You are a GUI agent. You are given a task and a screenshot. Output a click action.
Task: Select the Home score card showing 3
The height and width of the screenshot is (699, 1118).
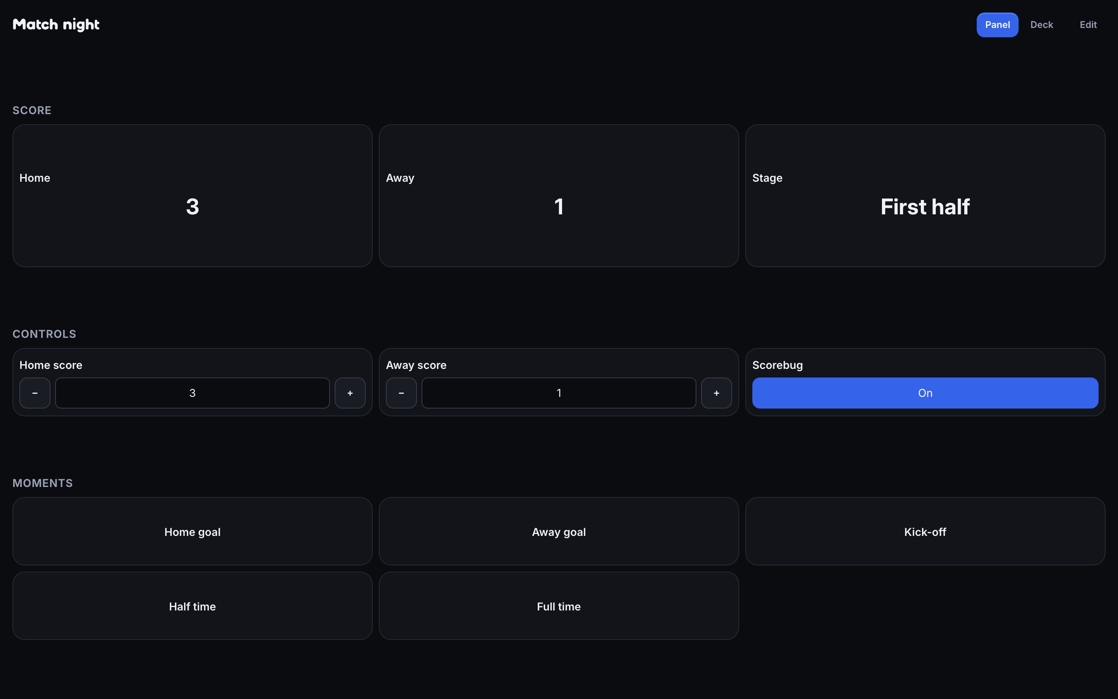[192, 196]
